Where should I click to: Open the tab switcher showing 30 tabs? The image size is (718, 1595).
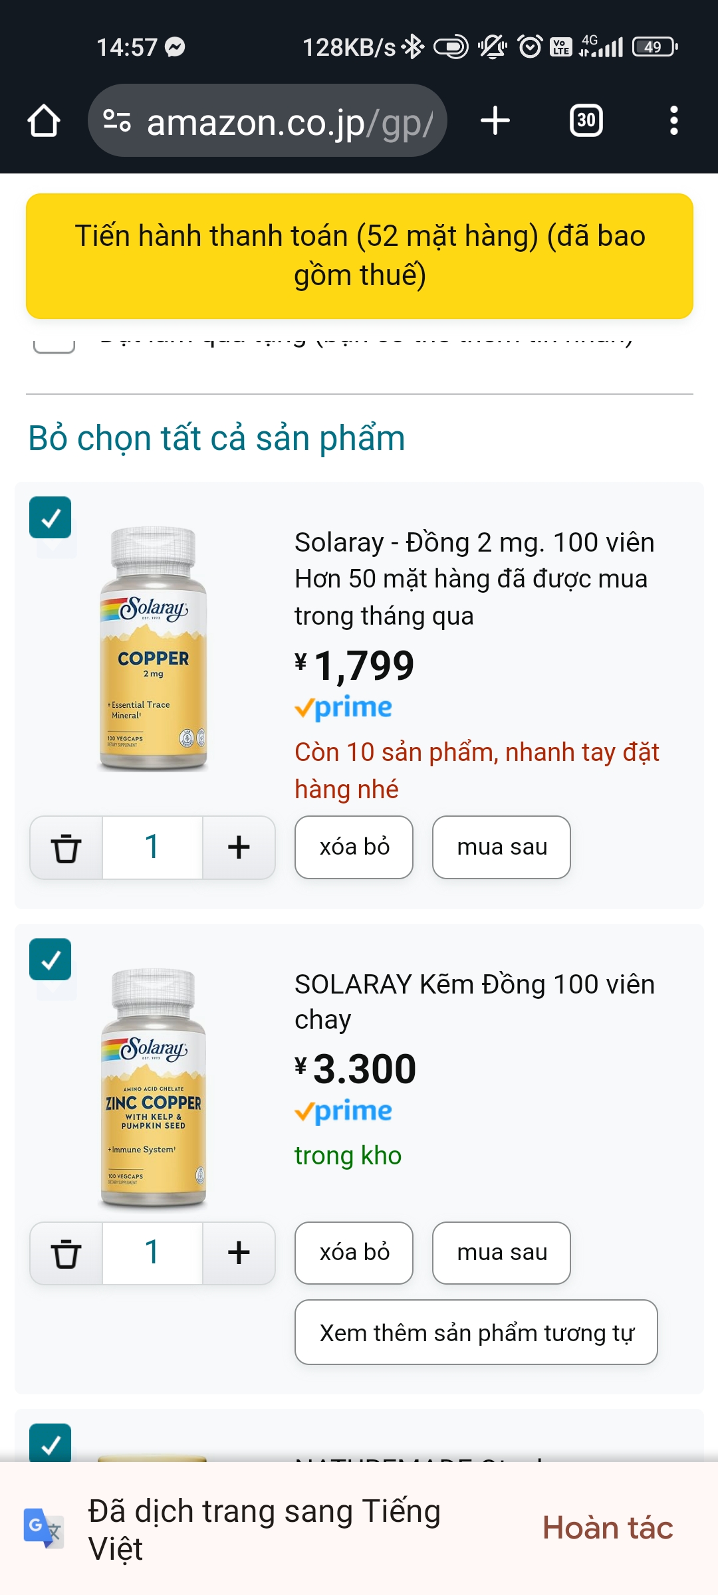pos(586,121)
